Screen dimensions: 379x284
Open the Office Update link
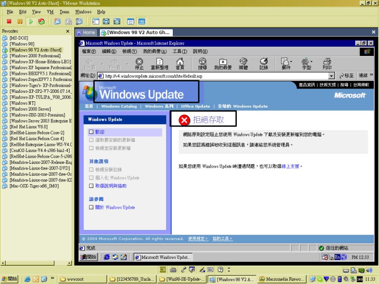(x=196, y=106)
